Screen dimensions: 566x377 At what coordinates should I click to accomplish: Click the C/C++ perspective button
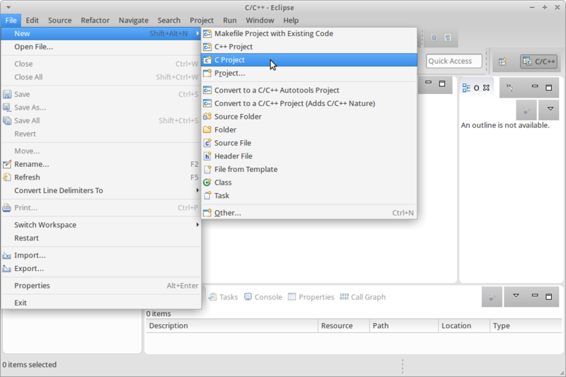539,62
